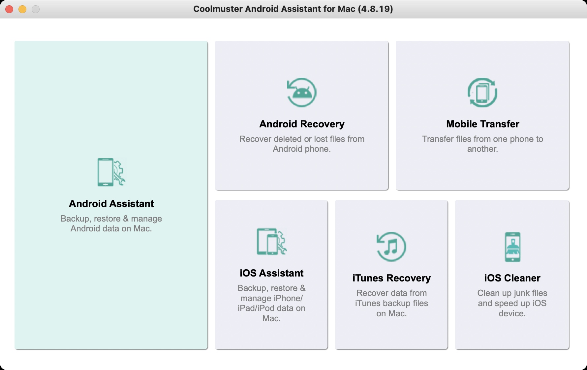
Task: Click "Backup, restore & manage Android data" description
Action: pos(111,224)
